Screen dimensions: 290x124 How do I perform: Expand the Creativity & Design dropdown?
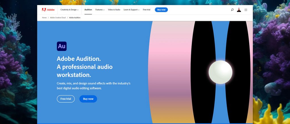pyautogui.click(x=70, y=10)
